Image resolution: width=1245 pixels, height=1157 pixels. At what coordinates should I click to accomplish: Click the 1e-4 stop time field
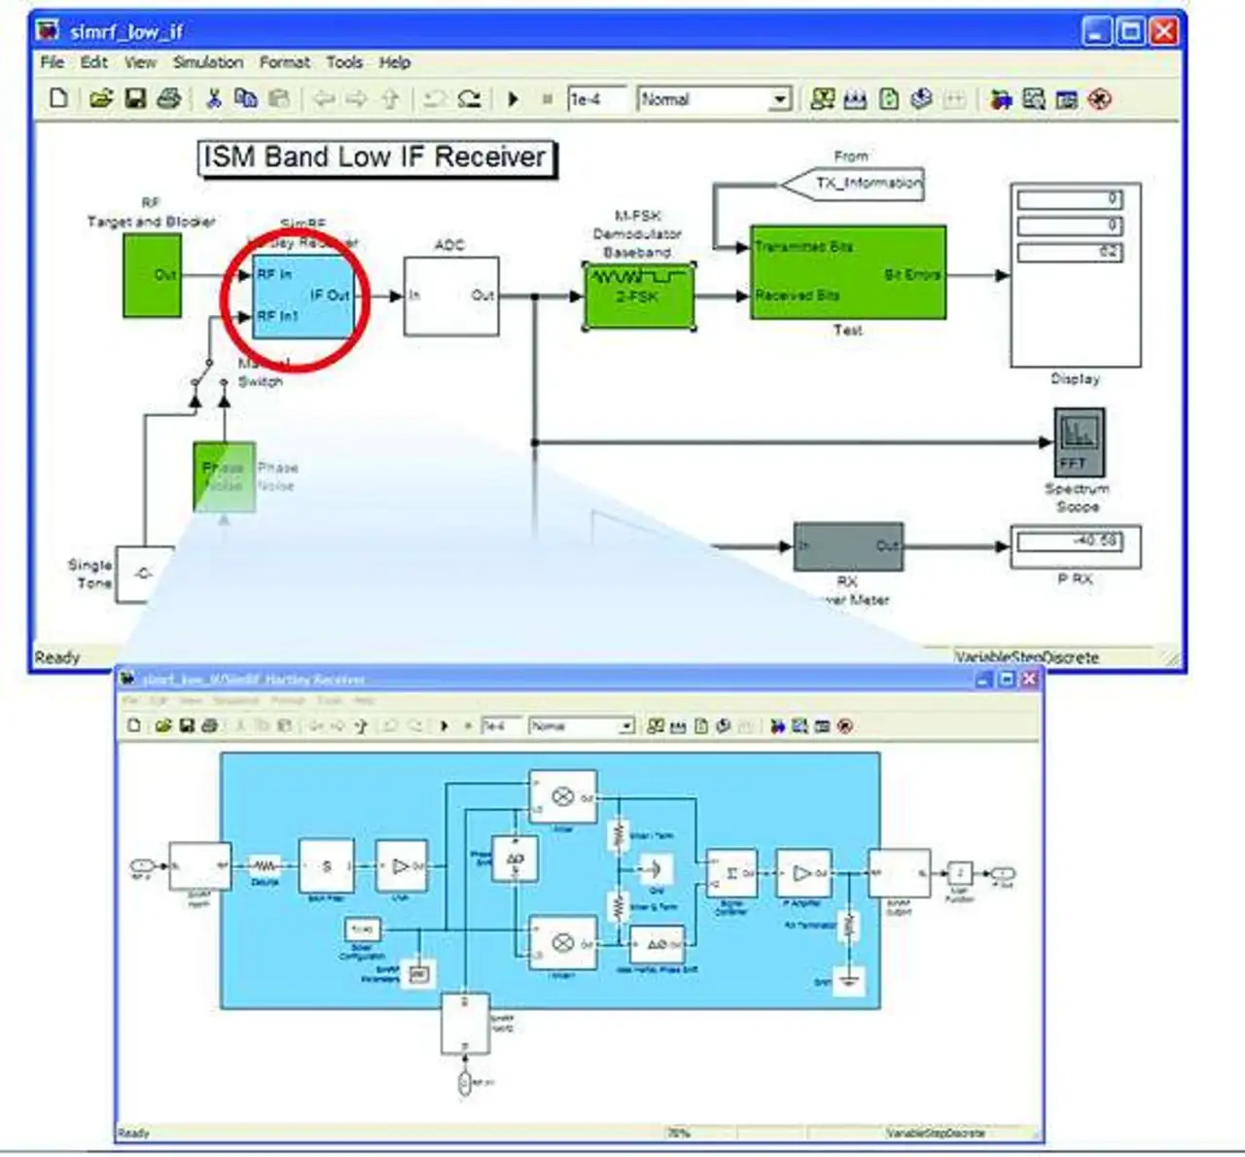coord(596,99)
